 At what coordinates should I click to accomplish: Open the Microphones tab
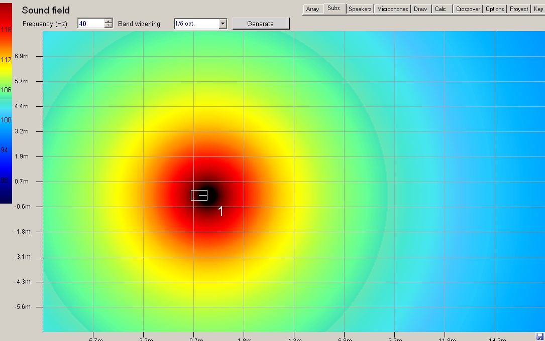point(392,9)
